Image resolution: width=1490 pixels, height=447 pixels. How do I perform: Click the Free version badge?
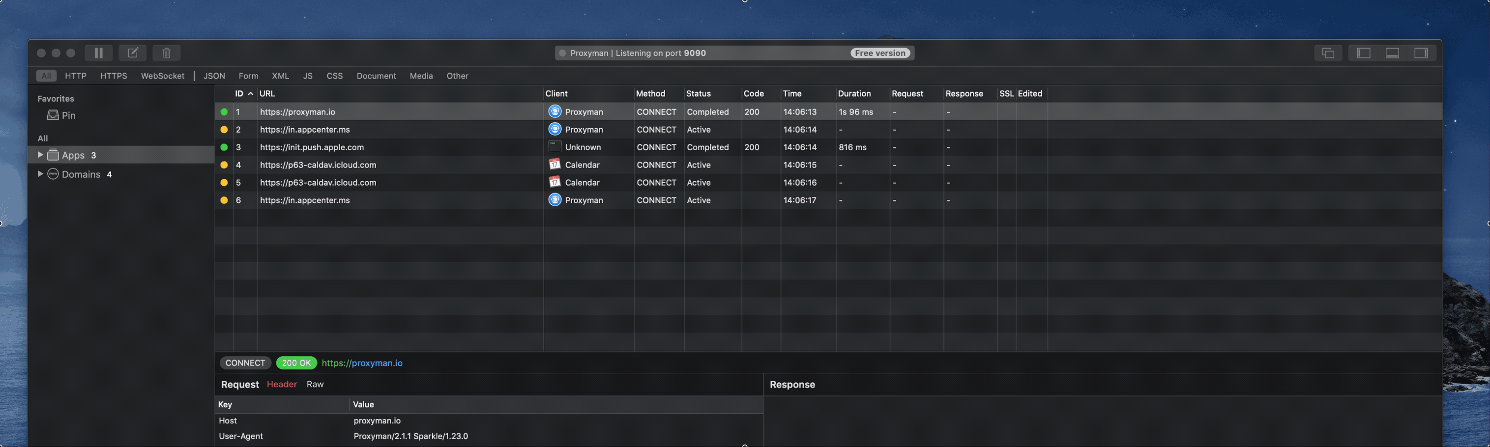pos(880,53)
